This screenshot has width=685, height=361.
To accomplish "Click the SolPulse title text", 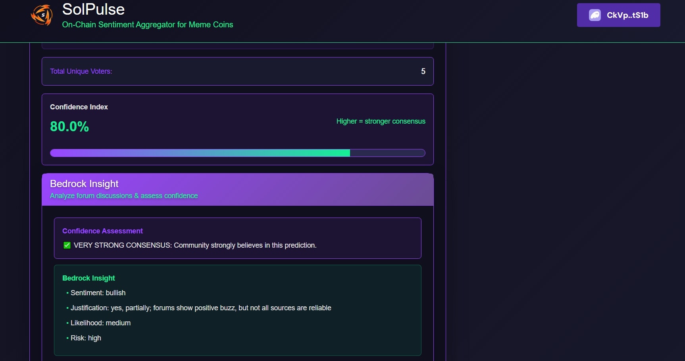I will pyautogui.click(x=93, y=9).
